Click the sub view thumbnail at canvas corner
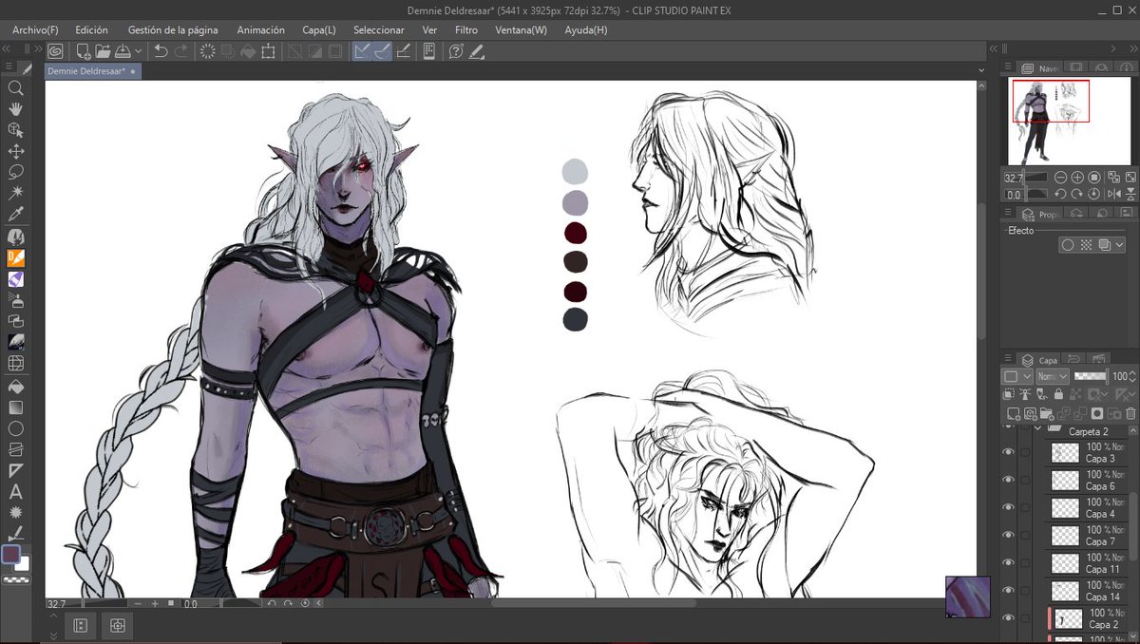Screen dimensions: 1140x644 point(968,597)
